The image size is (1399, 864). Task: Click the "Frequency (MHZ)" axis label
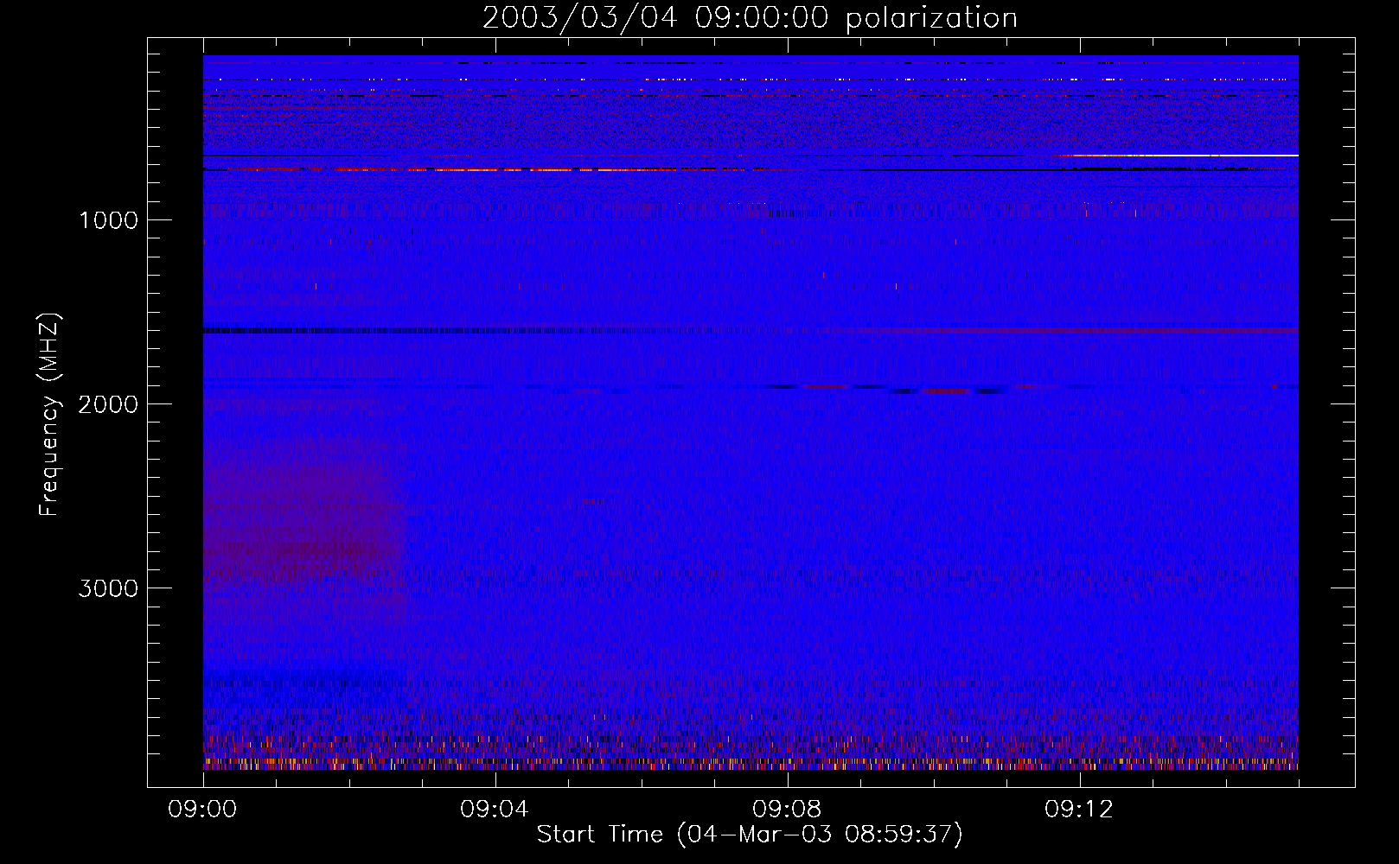tap(49, 415)
